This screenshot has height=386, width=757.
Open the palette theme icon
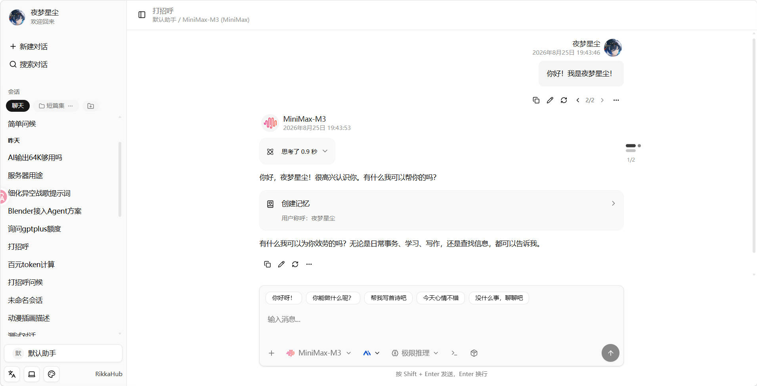click(x=52, y=374)
